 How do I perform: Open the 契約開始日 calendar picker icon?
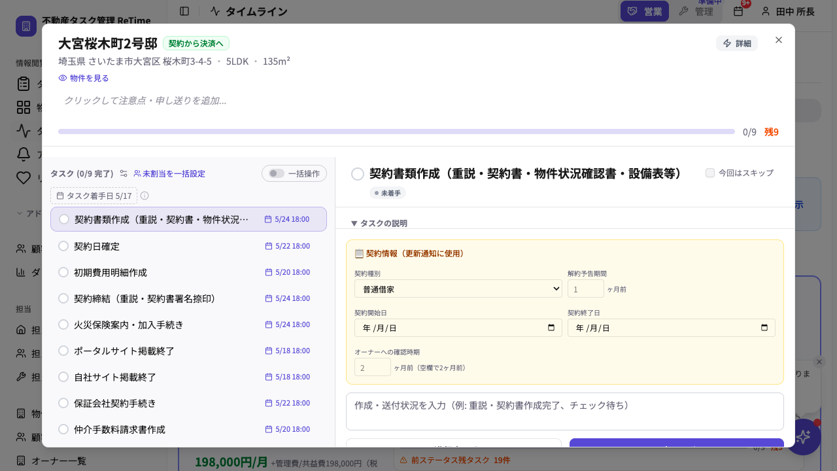point(551,328)
